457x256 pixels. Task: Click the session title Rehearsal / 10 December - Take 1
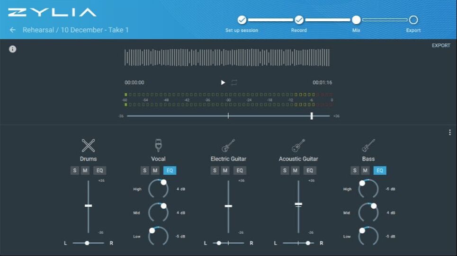76,30
